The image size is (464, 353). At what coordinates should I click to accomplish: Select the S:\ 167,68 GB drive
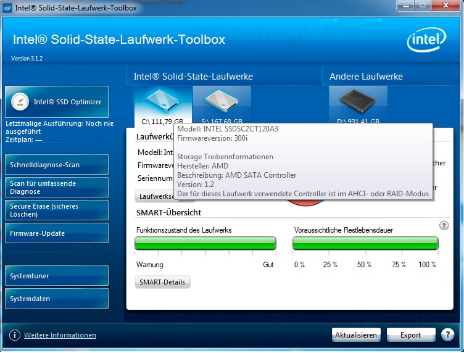pyautogui.click(x=222, y=106)
